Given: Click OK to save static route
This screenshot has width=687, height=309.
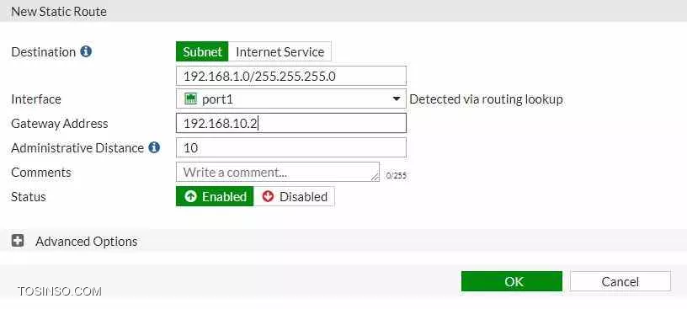Looking at the screenshot, I should pyautogui.click(x=512, y=281).
